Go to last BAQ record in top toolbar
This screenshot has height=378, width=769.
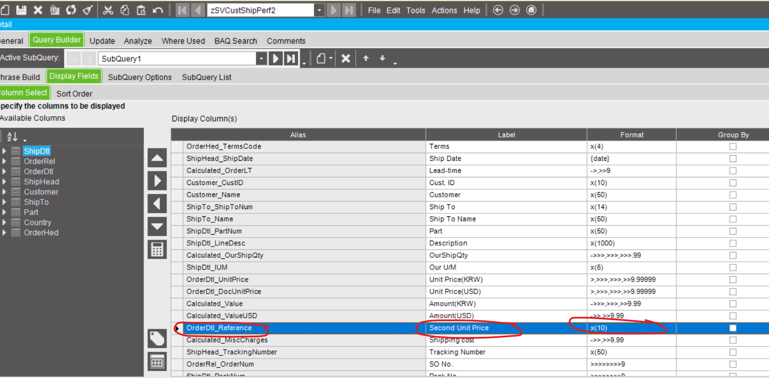point(349,10)
